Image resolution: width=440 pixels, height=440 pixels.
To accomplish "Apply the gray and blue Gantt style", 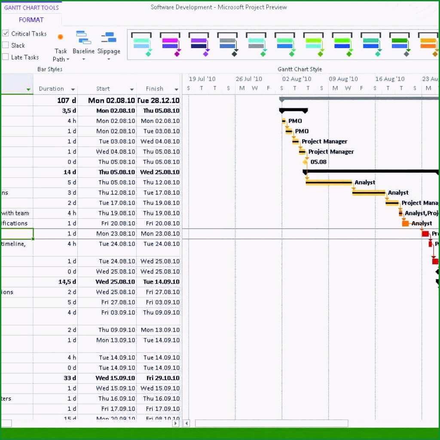I will (228, 45).
